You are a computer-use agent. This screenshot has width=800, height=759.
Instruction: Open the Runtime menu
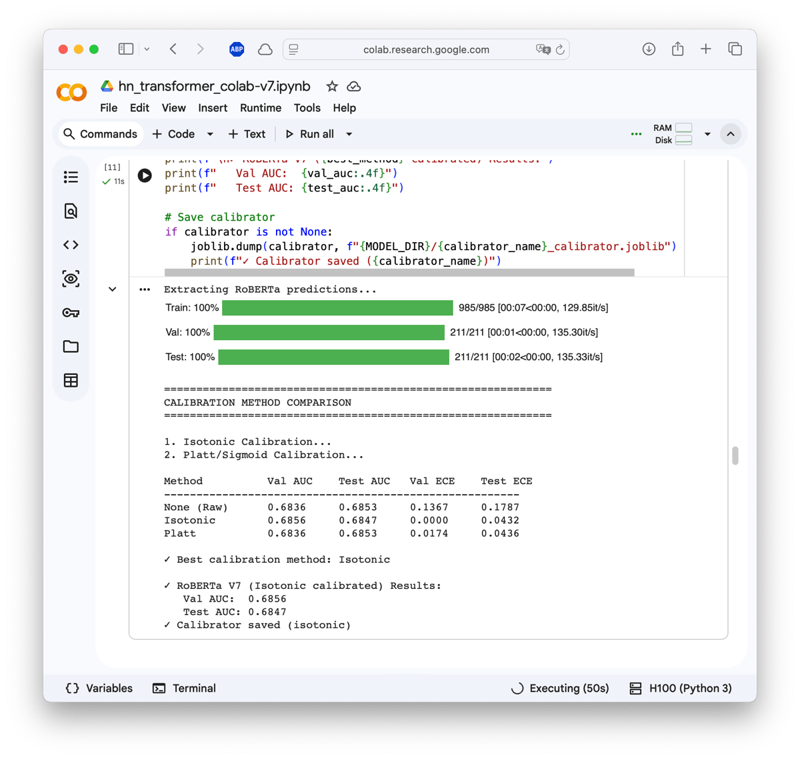(261, 107)
